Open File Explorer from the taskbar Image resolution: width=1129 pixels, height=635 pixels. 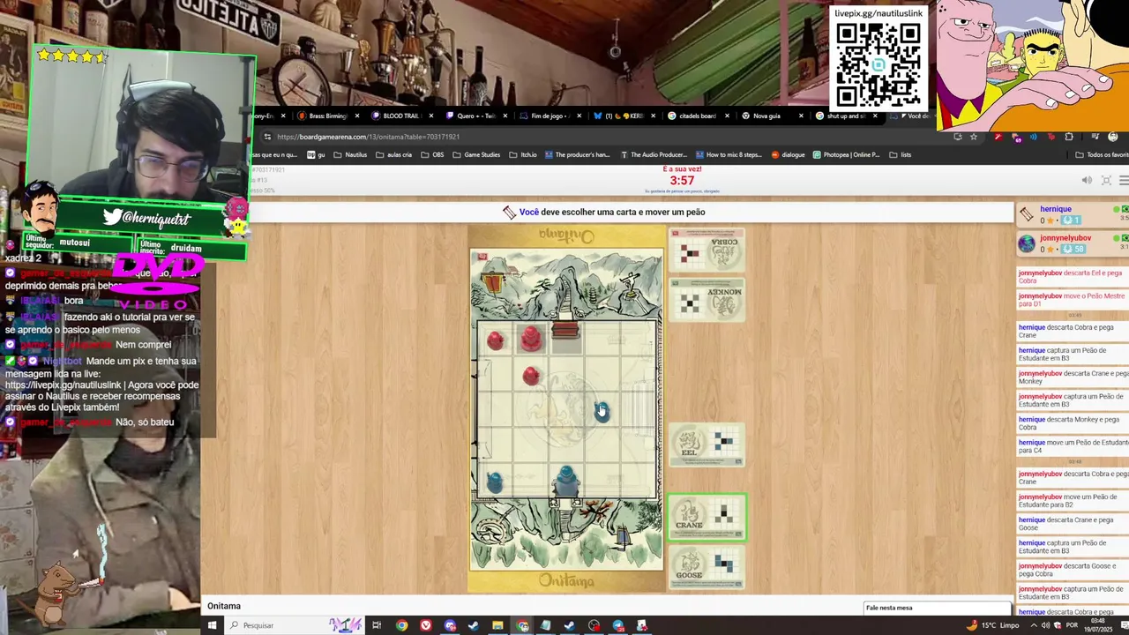[x=497, y=625]
